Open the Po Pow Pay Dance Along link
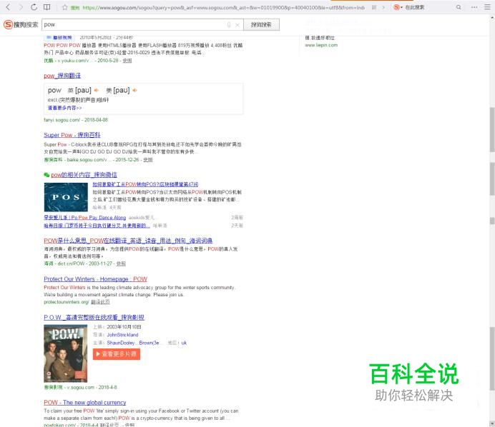 [85, 218]
